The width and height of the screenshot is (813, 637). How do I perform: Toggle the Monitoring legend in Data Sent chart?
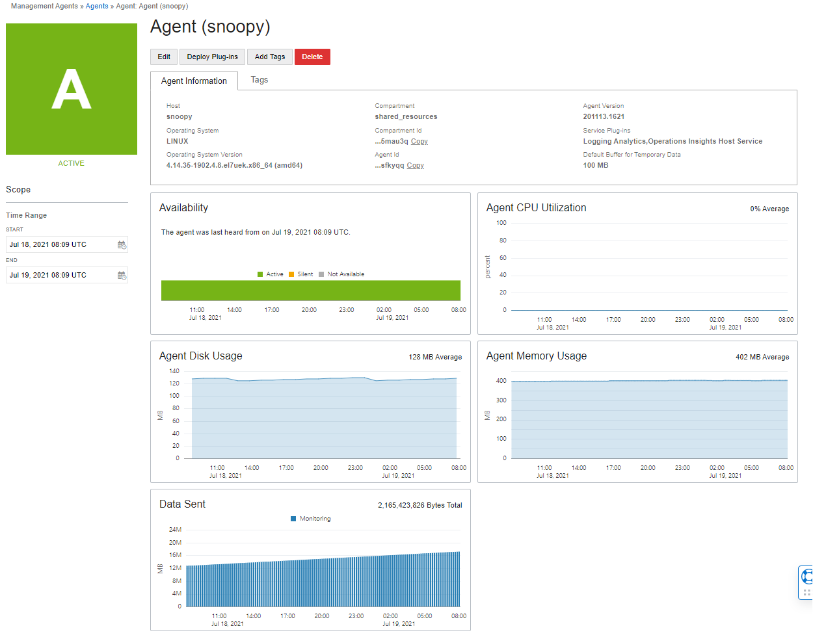[310, 518]
